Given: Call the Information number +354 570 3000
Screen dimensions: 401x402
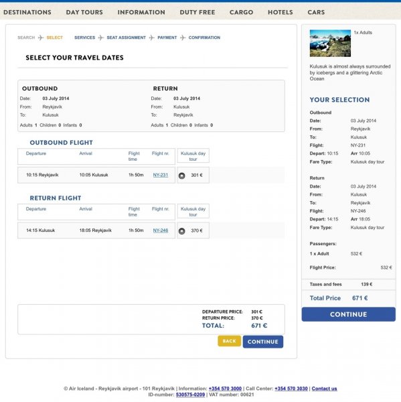Looking at the screenshot, I should [225, 389].
